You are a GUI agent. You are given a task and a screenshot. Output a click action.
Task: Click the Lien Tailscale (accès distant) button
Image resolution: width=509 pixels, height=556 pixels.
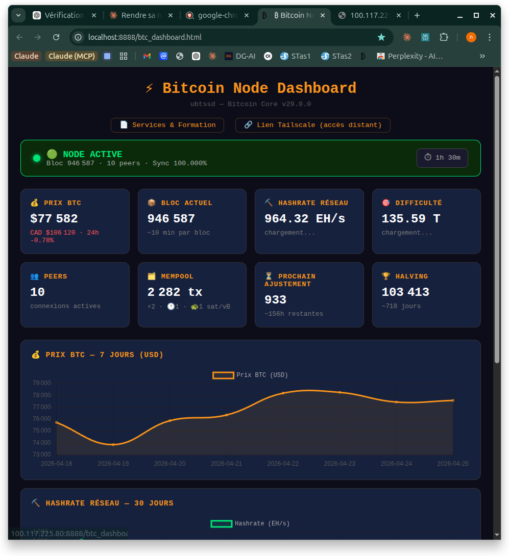pyautogui.click(x=312, y=125)
